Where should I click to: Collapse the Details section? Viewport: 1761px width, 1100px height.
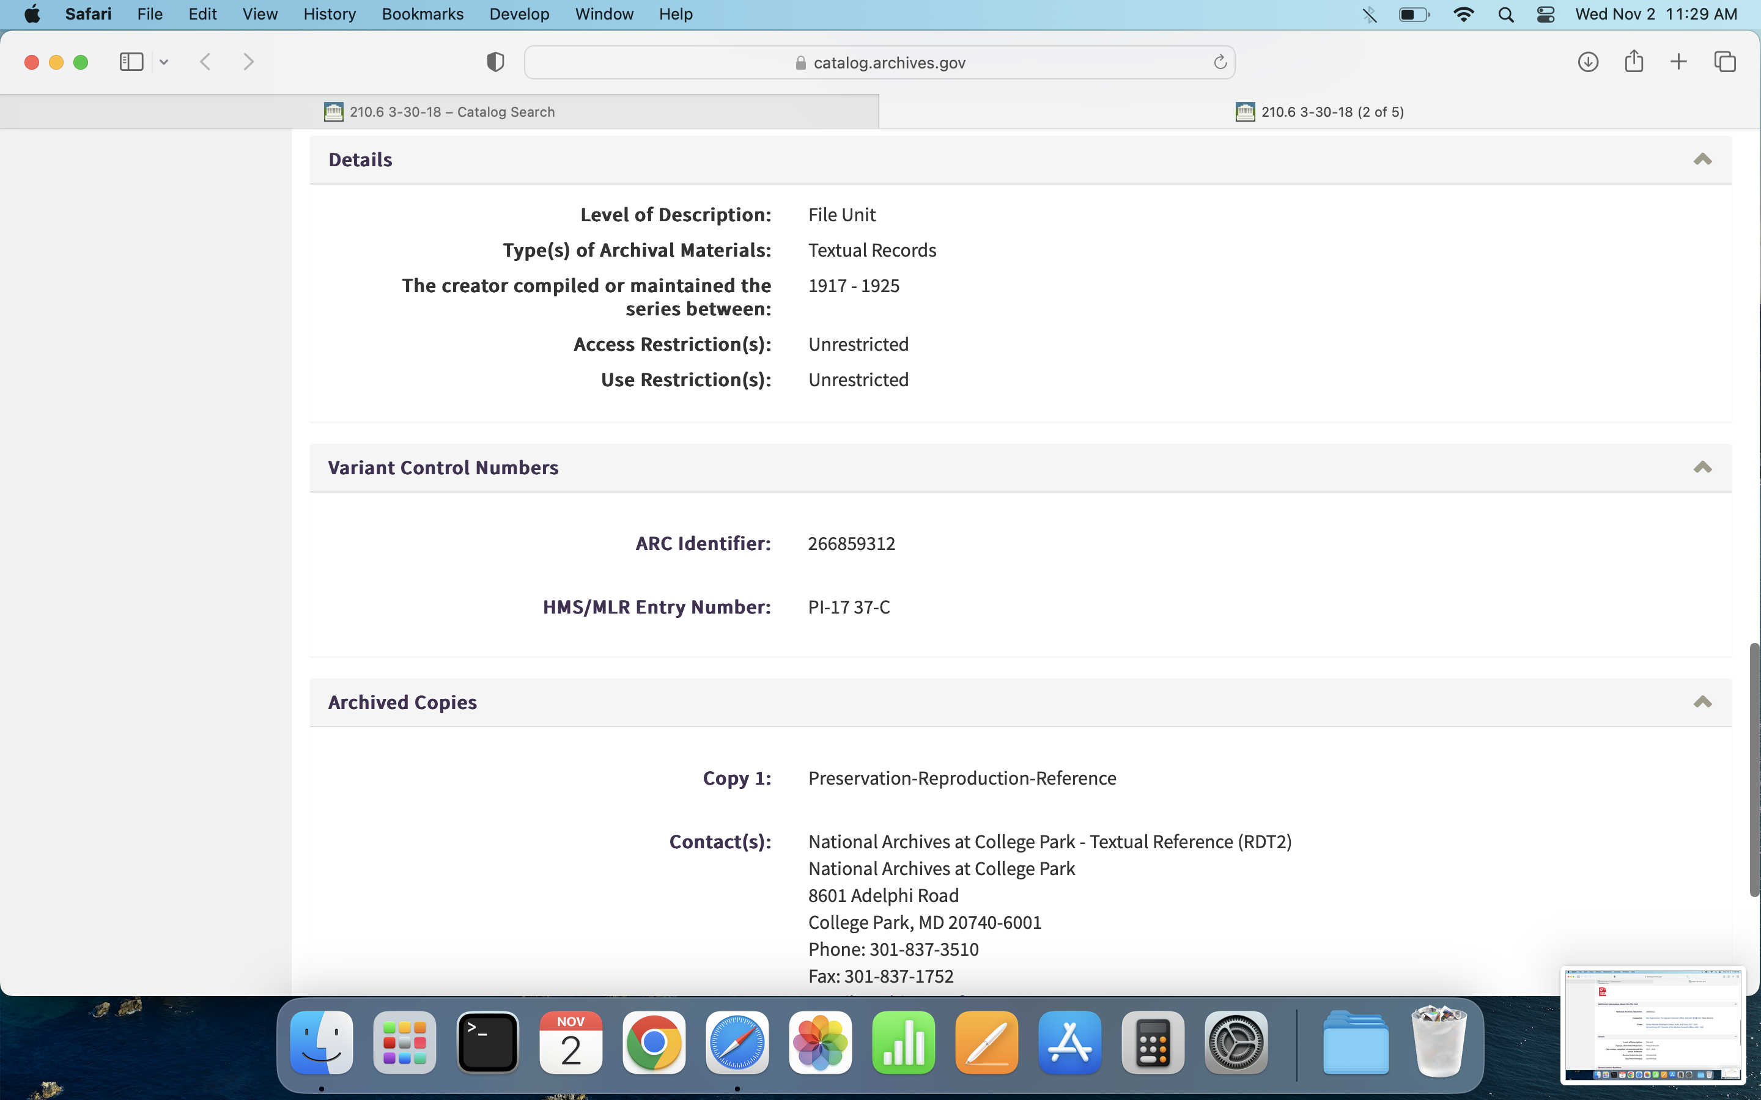click(x=1702, y=159)
